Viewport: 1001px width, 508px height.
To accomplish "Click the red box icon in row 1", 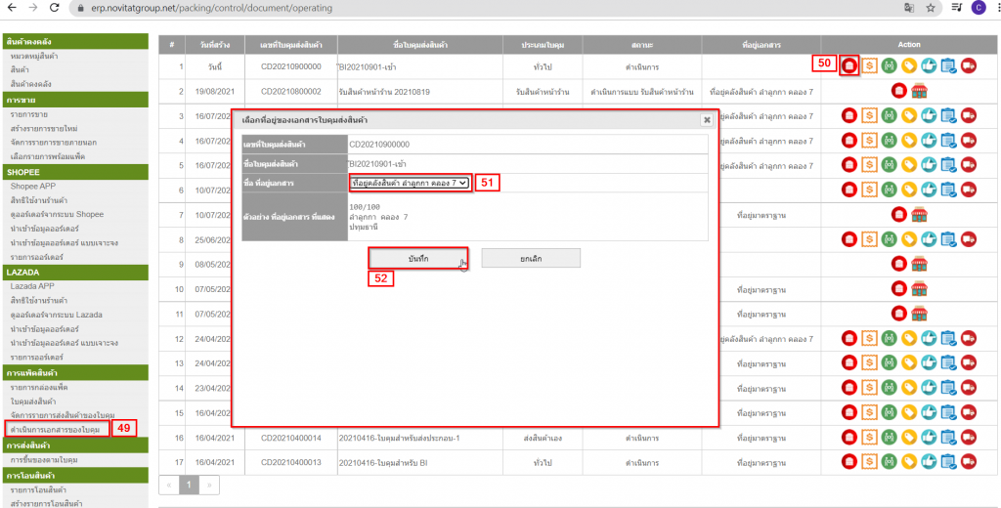I will (849, 65).
